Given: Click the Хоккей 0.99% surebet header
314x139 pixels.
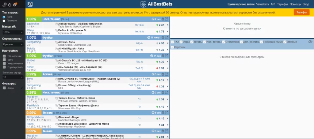Looking at the screenshot, I should 98,74.
